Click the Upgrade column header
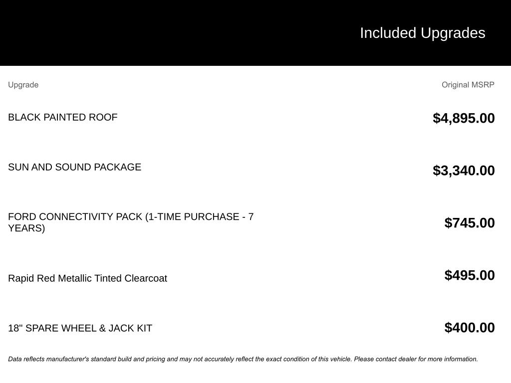Screen dimensions: 511x383 (23, 85)
